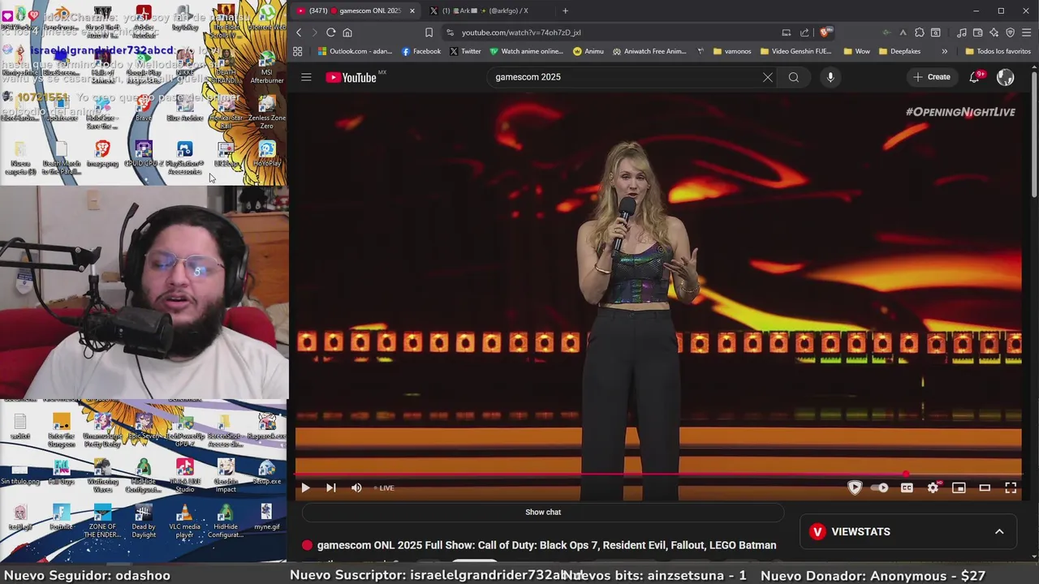Viewport: 1039px width, 584px height.
Task: Click the YouTube search magnifier button
Action: coord(793,77)
